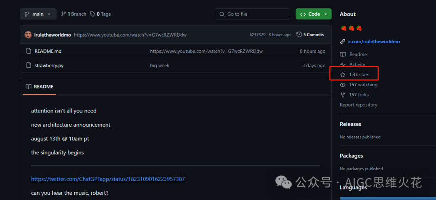Screen dimensions: 436x200
Task: Click the 8 hours ago timestamp for README.md
Action: 312,51
